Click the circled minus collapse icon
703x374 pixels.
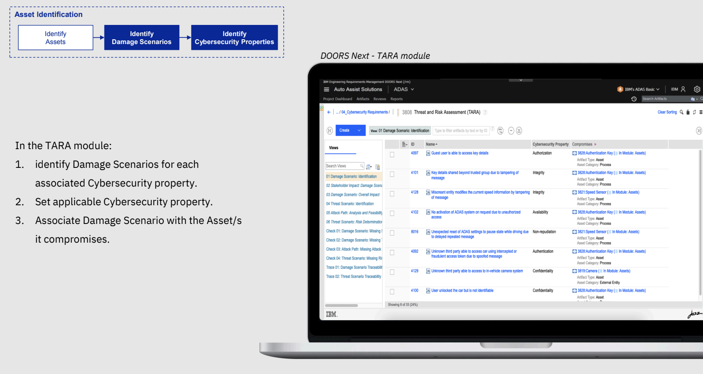(511, 130)
